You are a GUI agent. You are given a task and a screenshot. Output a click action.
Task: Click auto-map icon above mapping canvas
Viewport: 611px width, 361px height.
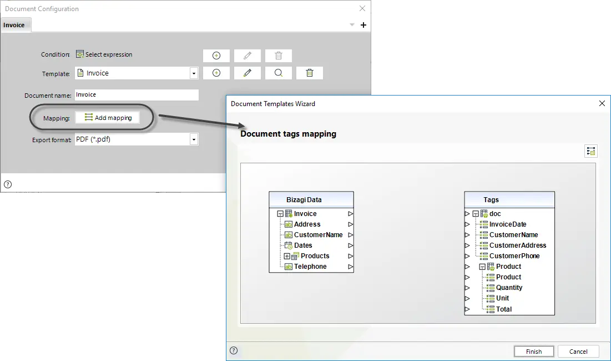click(x=590, y=151)
